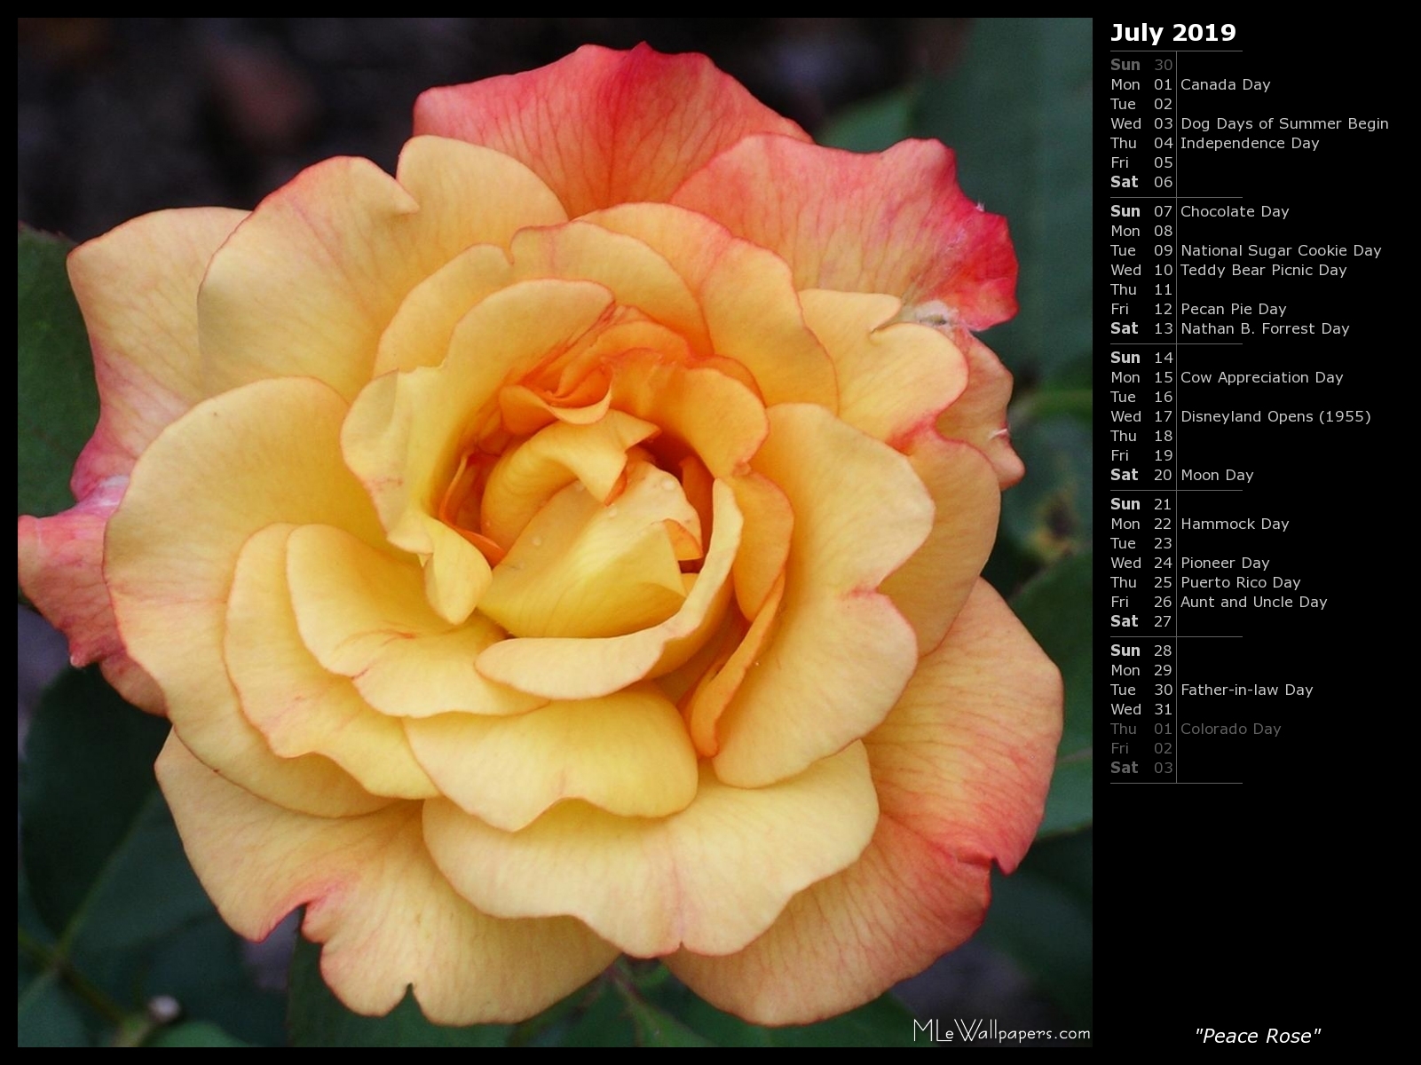This screenshot has width=1421, height=1065.
Task: Click the "Mon 29" date row
Action: tap(1141, 670)
